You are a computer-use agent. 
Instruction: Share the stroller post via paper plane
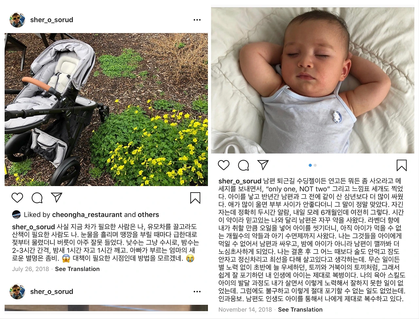(57, 197)
